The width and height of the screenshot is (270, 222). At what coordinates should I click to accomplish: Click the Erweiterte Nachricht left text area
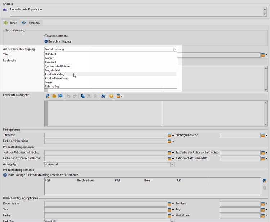(x=105, y=114)
